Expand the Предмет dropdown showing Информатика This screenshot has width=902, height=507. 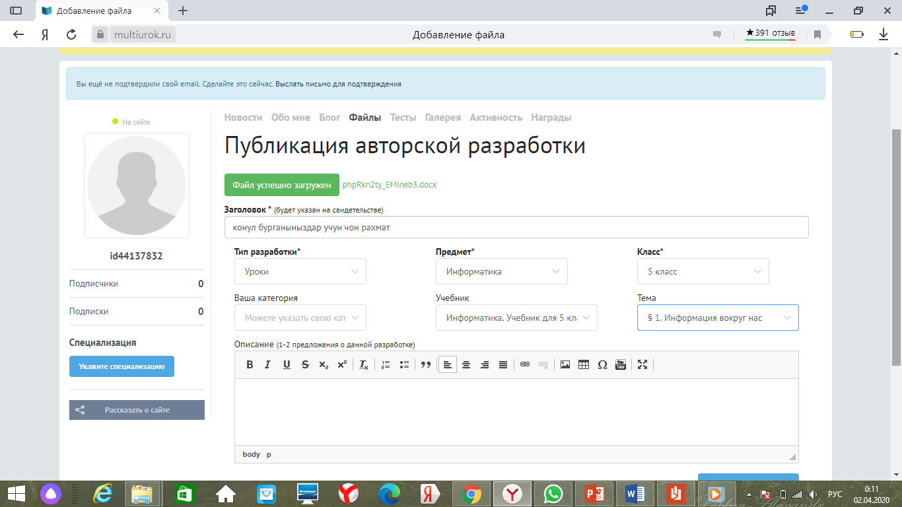(502, 271)
